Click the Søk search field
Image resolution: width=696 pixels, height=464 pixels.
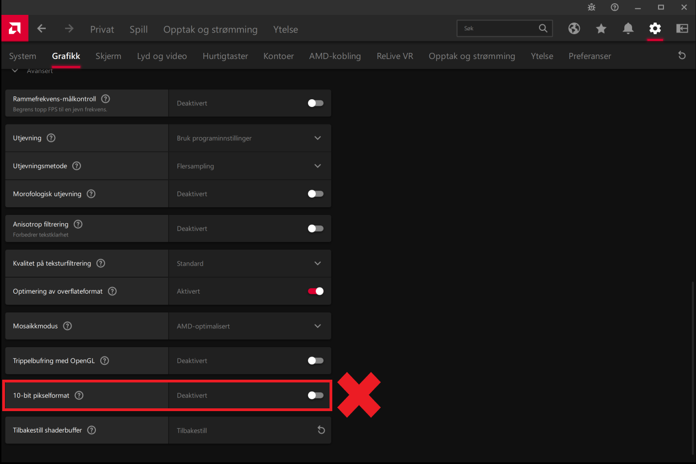[x=505, y=28]
